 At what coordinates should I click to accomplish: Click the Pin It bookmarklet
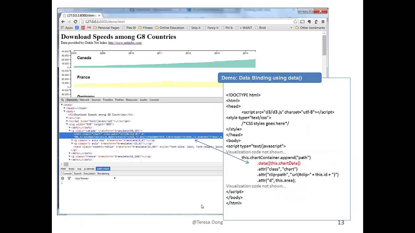point(227,28)
